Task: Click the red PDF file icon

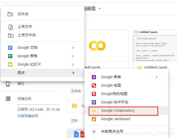Action: (x=82, y=134)
